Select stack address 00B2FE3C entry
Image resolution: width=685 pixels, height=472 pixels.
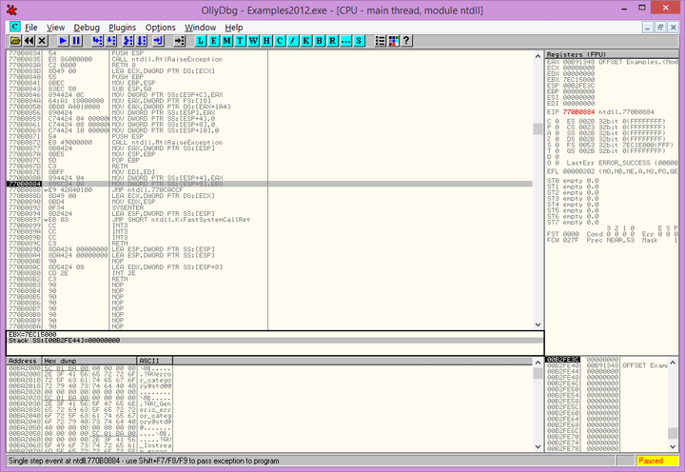point(563,360)
